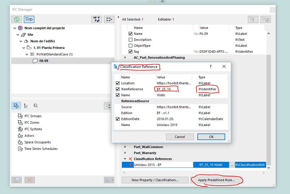Uncheck the Location checkbox in dialog
290x194 pixels.
click(118, 83)
